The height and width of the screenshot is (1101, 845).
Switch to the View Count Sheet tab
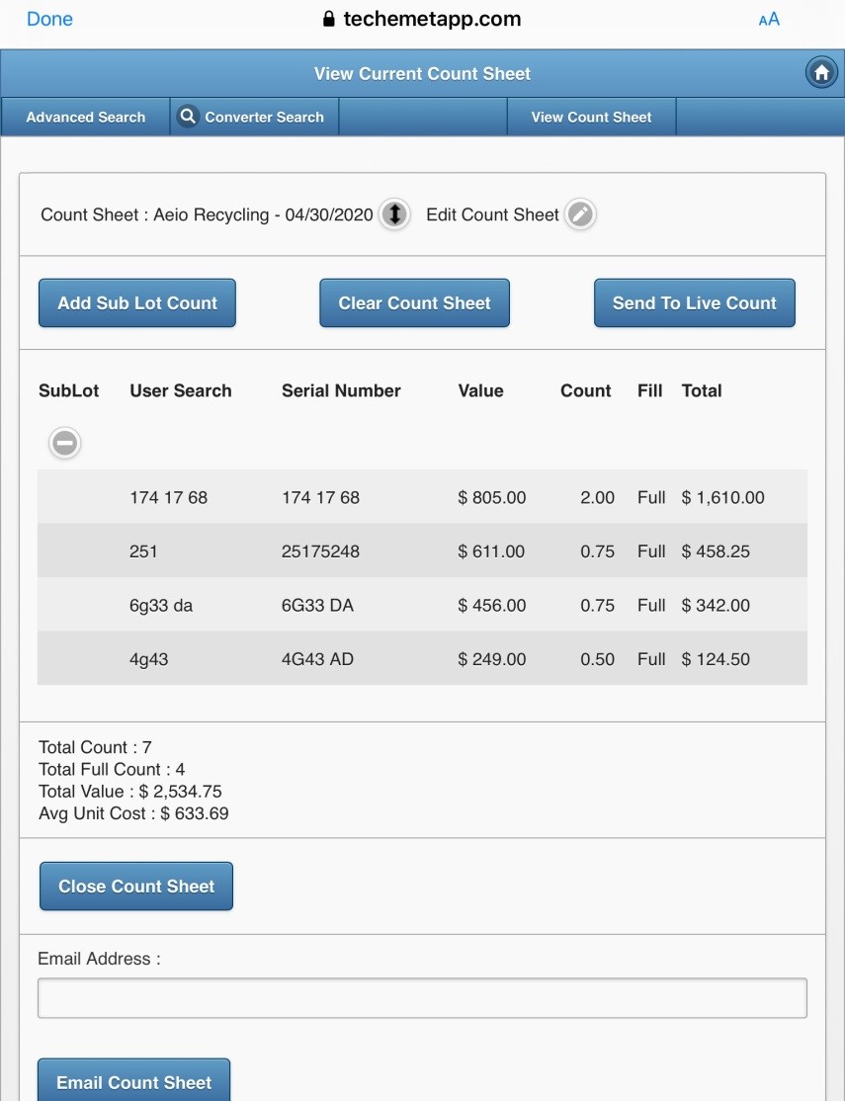[x=591, y=117]
